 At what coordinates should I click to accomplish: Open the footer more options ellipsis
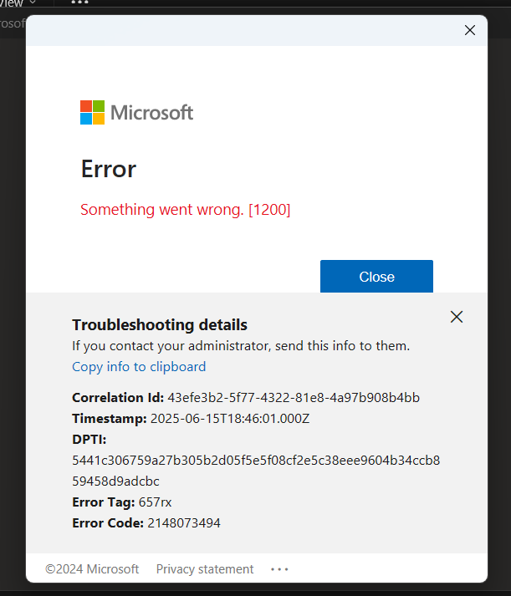click(x=279, y=569)
